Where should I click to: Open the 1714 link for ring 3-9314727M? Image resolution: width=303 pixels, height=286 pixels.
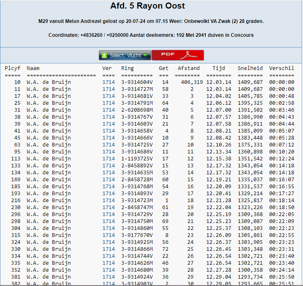pyautogui.click(x=108, y=89)
